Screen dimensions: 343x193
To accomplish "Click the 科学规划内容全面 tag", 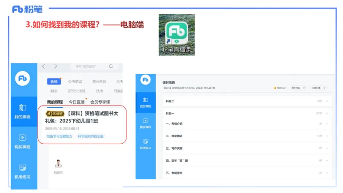I will 91,136.
